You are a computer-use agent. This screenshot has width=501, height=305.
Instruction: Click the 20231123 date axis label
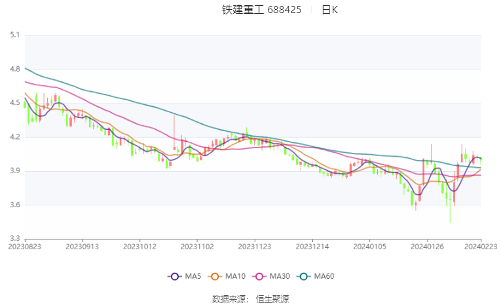point(255,247)
